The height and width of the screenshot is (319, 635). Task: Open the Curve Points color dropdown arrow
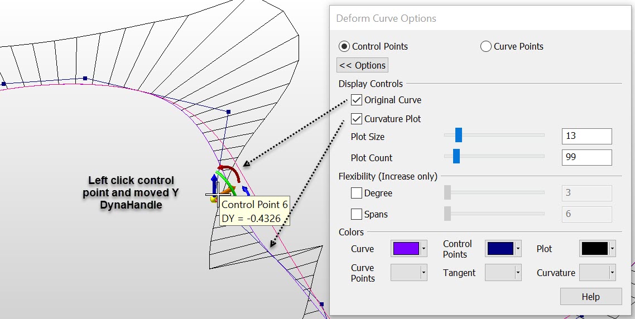pyautogui.click(x=424, y=273)
